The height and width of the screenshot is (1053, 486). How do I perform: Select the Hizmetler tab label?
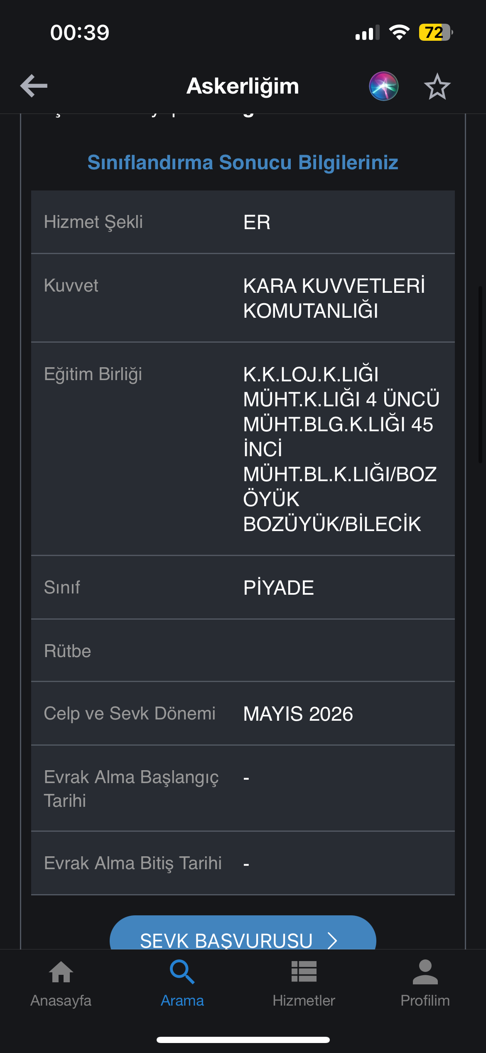point(304,1001)
